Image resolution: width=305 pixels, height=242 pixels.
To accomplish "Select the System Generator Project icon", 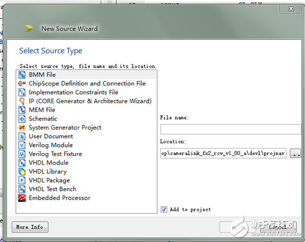I will [x=22, y=128].
